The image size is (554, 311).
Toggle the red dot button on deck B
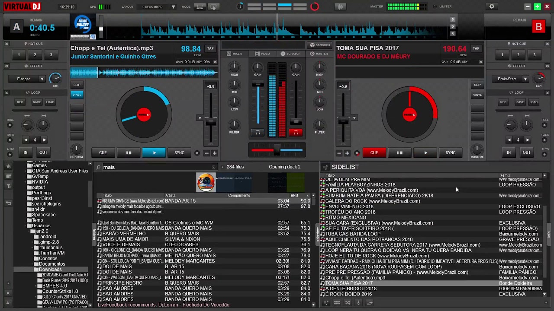[x=357, y=153]
